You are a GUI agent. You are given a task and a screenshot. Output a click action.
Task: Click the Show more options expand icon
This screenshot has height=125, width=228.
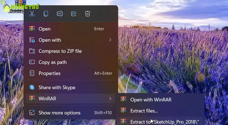pos(32,113)
